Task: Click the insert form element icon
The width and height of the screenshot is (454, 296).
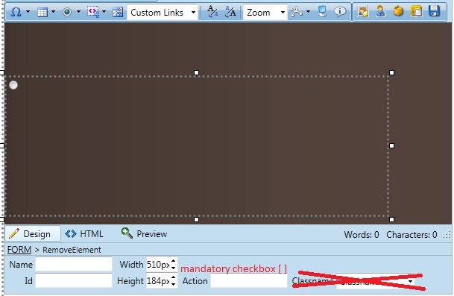Action: 67,12
